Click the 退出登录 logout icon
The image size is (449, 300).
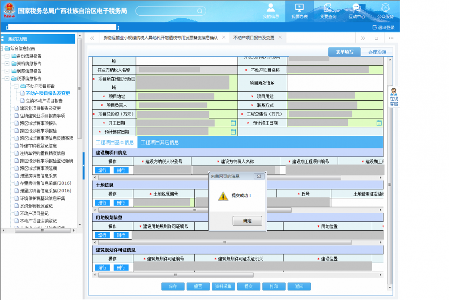point(375,27)
